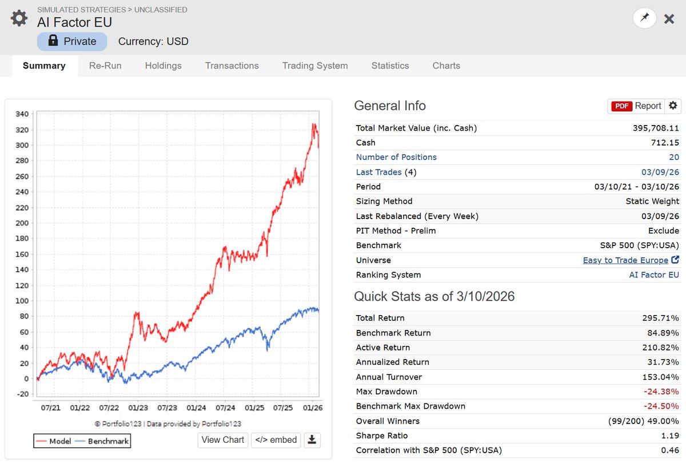686x464 pixels.
Task: Select the S&P 500 correlation value 0.46
Action: pos(671,450)
